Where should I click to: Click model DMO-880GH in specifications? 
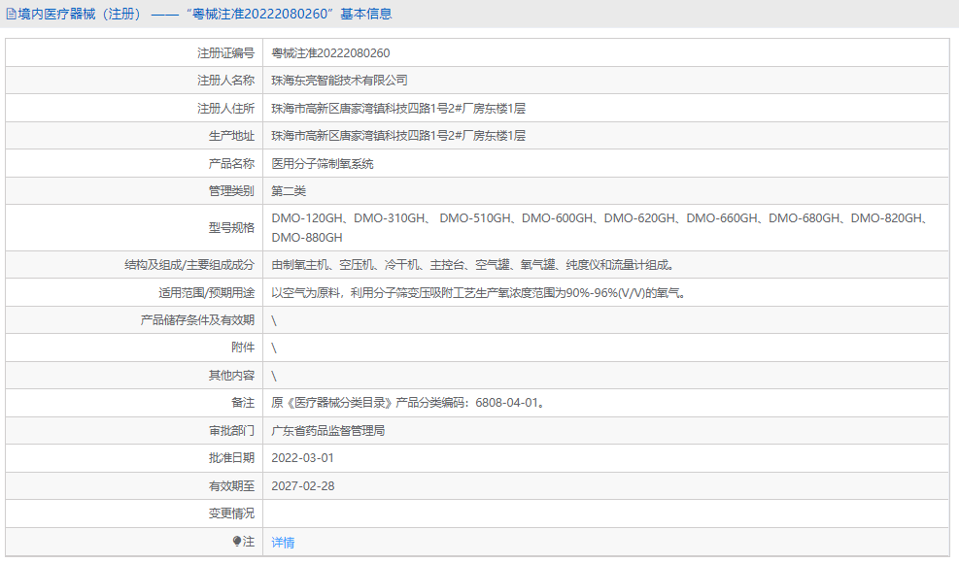click(307, 238)
